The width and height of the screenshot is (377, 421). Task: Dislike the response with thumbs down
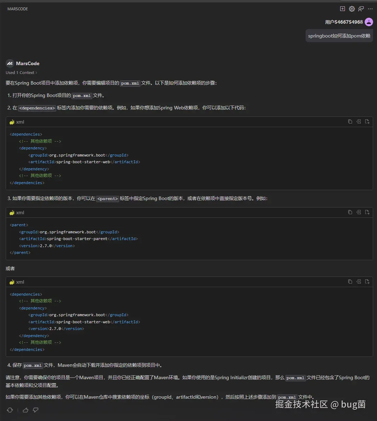(36, 410)
